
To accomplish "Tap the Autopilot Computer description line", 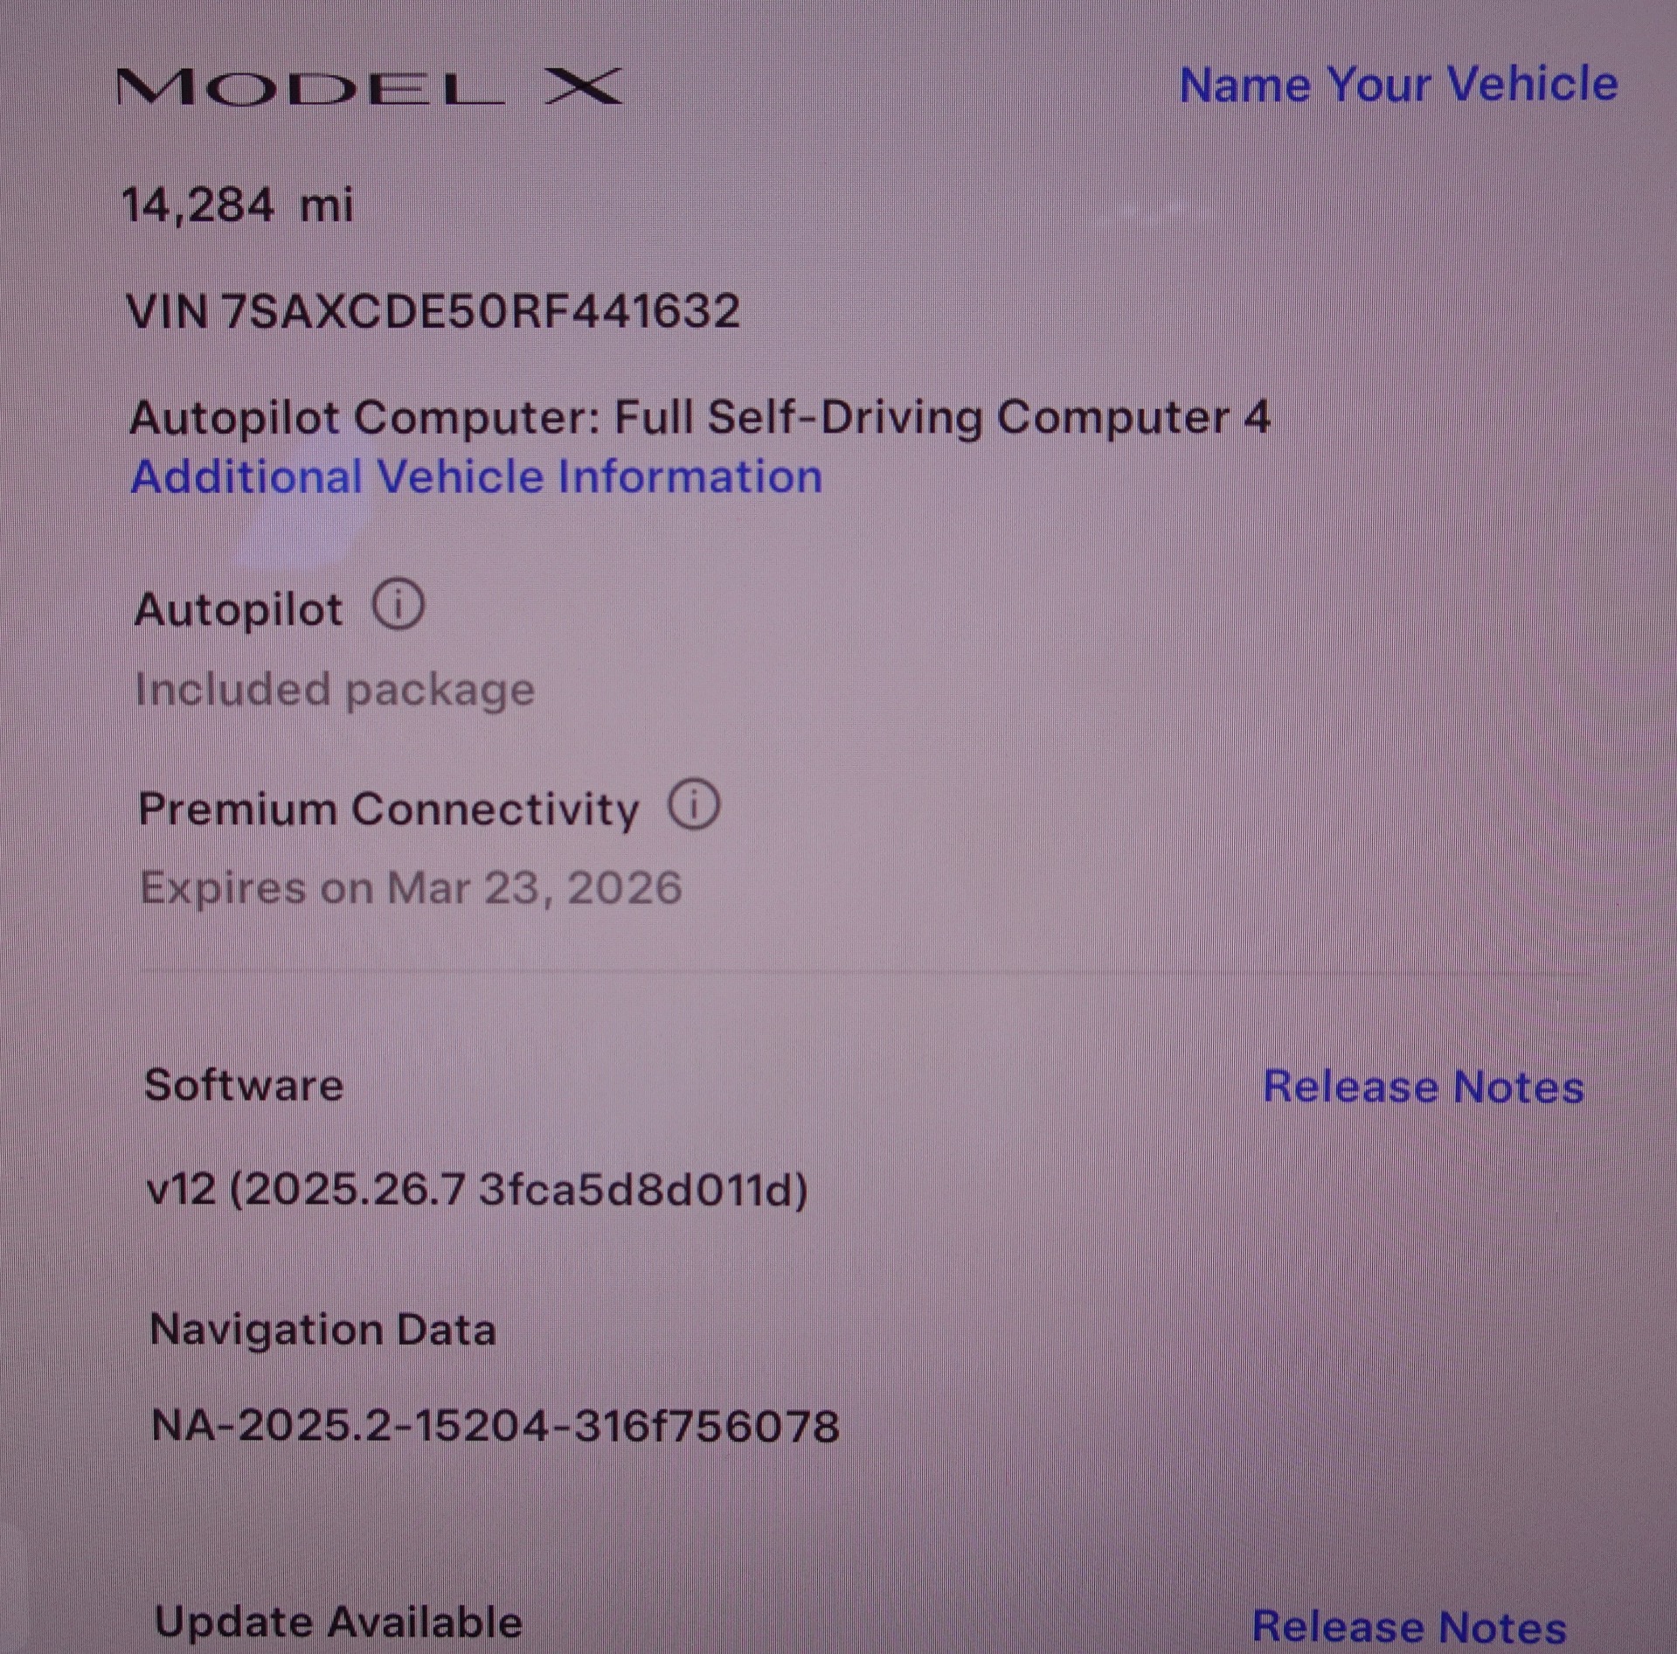I will point(700,417).
